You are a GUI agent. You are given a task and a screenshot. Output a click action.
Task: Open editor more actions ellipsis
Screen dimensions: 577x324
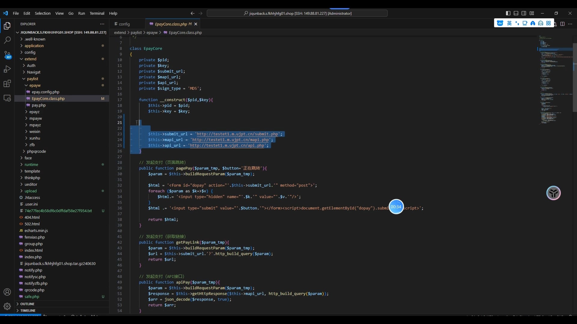(x=570, y=24)
